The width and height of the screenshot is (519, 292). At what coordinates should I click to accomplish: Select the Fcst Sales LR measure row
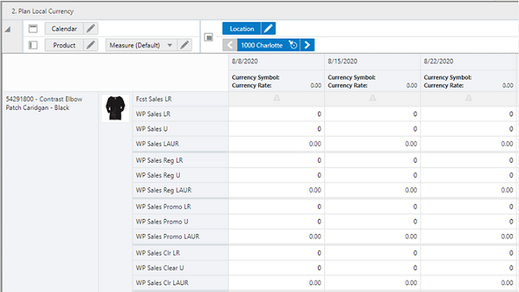[180, 99]
